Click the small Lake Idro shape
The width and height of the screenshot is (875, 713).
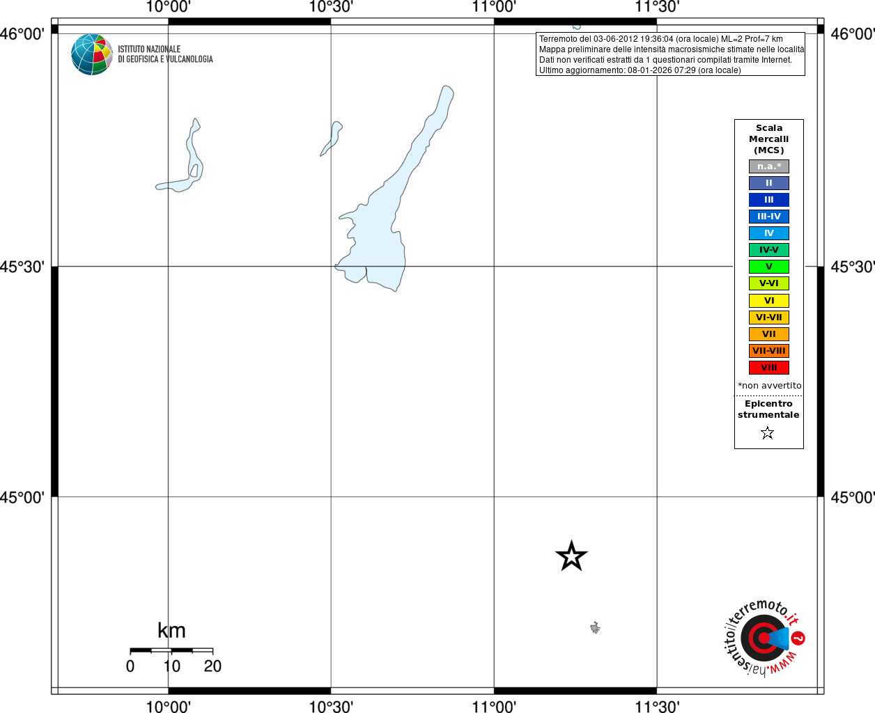point(332,139)
